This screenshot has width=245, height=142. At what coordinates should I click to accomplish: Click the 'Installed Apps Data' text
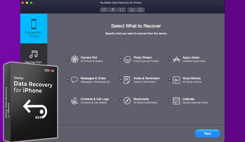[194, 61]
